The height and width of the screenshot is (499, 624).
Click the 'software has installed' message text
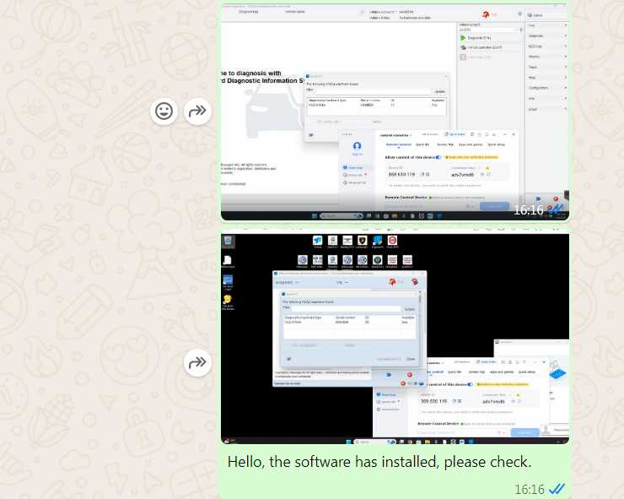coord(379,462)
